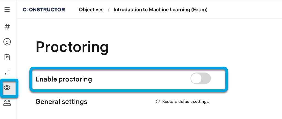This screenshot has width=282, height=119.
Task: Open the bar chart statistics icon
Action: [x=7, y=72]
